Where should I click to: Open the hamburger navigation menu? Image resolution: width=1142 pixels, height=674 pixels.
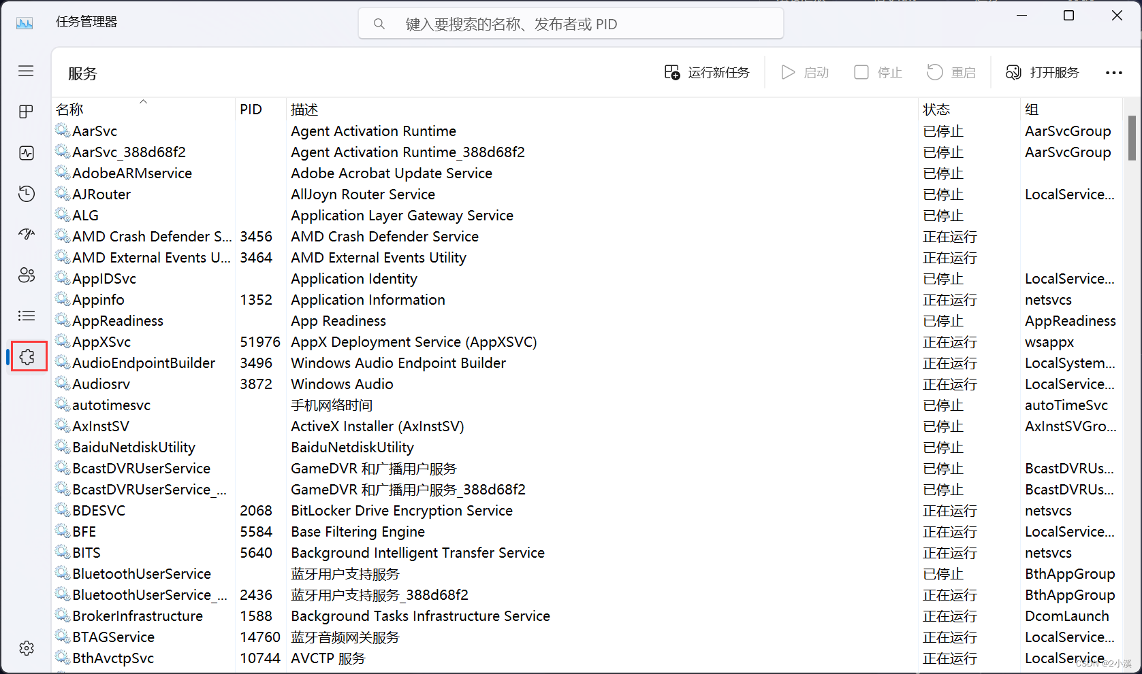[26, 71]
